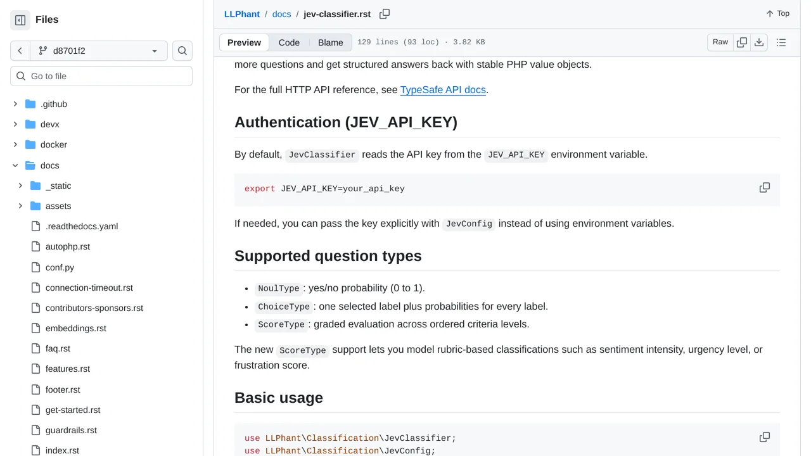Expand the docker folder chevron
The width and height of the screenshot is (811, 456).
click(x=15, y=144)
